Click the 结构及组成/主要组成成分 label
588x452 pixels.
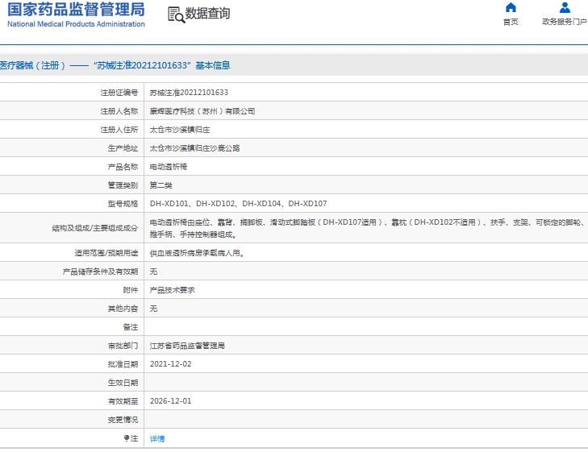(x=95, y=228)
